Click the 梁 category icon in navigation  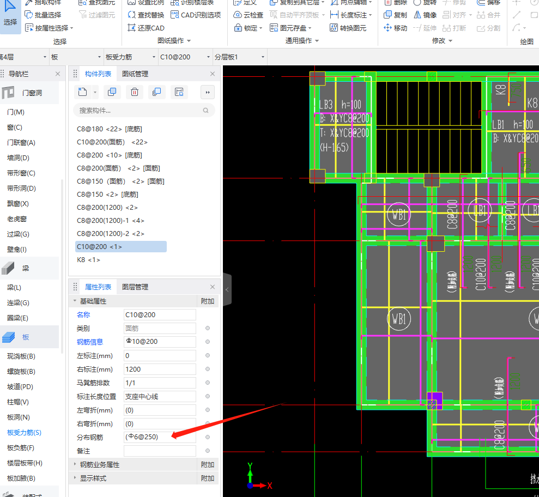click(x=8, y=269)
